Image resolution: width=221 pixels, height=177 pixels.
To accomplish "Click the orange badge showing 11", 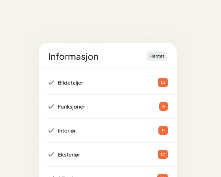I will click(x=163, y=131).
